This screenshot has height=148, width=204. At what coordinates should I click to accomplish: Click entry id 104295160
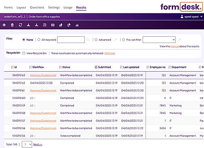click(x=19, y=98)
